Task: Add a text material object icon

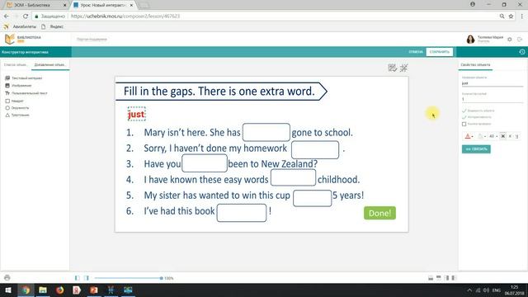Action: (x=7, y=78)
